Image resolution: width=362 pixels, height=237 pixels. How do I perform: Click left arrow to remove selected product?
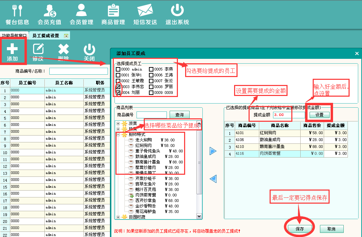pyautogui.click(x=213, y=179)
